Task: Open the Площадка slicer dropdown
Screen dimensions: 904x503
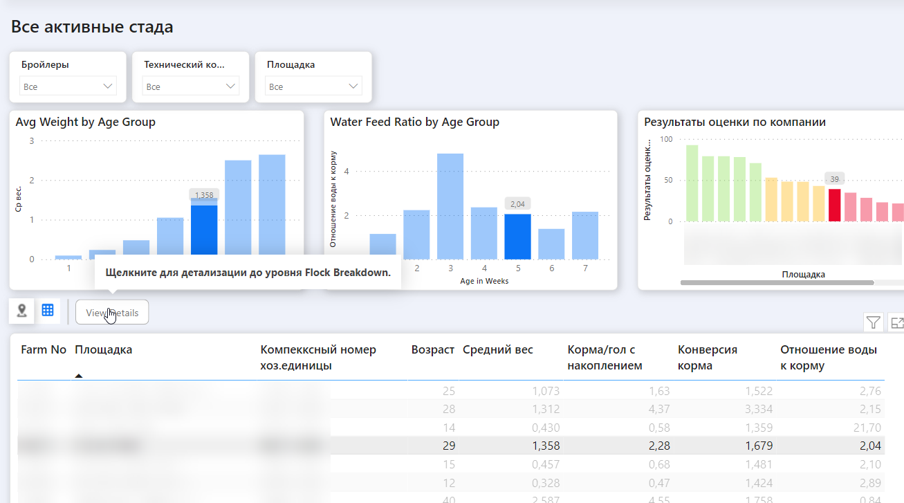Action: [x=313, y=86]
